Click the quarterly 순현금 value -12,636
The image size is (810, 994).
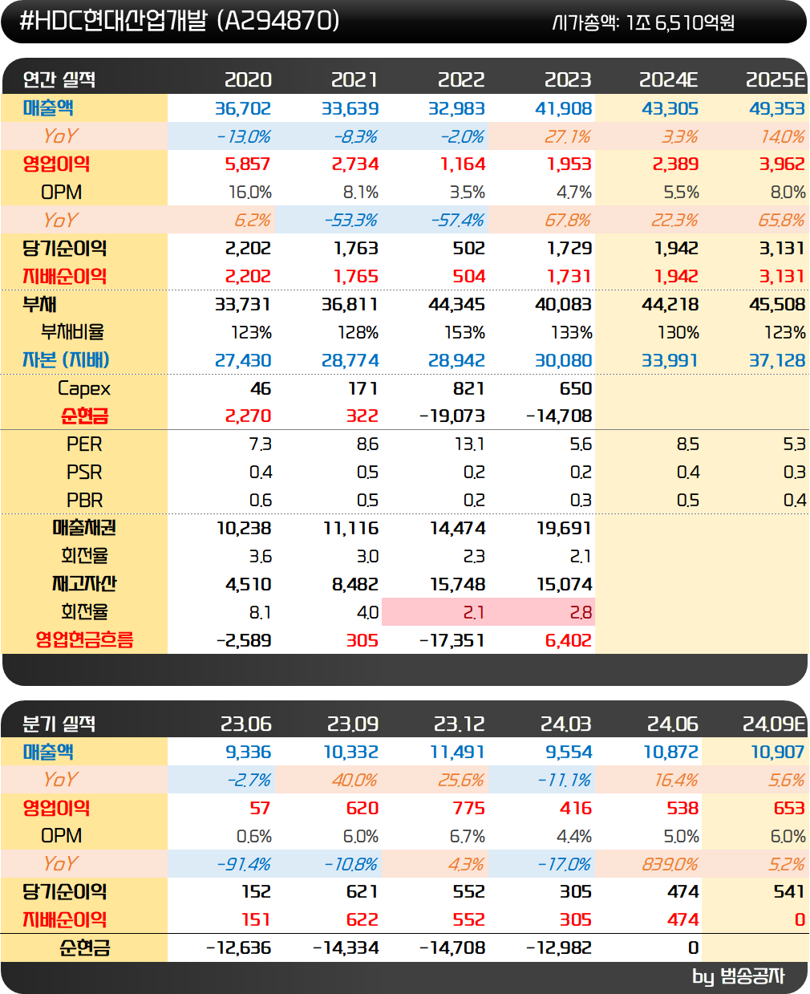click(238, 947)
